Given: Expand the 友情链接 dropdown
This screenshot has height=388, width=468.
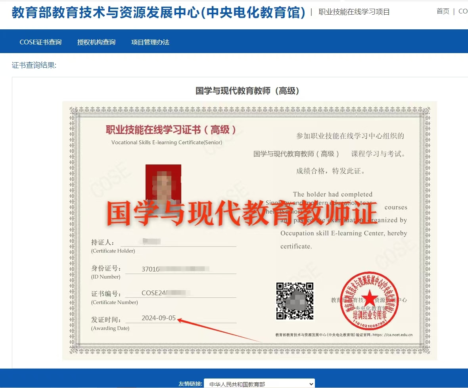Looking at the screenshot, I should click(259, 384).
